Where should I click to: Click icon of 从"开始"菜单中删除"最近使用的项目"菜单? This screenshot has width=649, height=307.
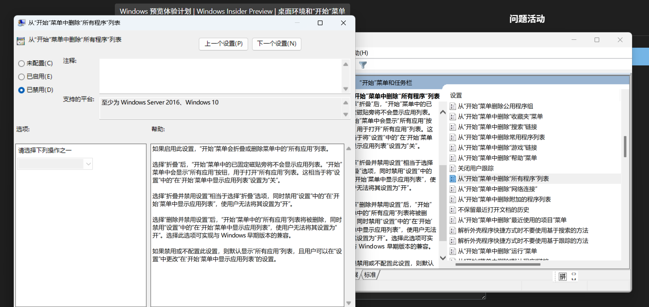[x=453, y=220]
